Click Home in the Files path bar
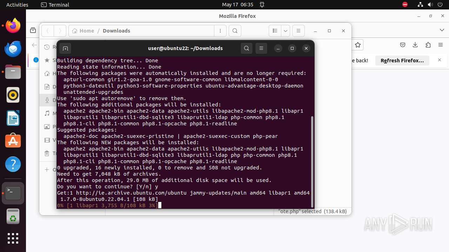 point(83,31)
